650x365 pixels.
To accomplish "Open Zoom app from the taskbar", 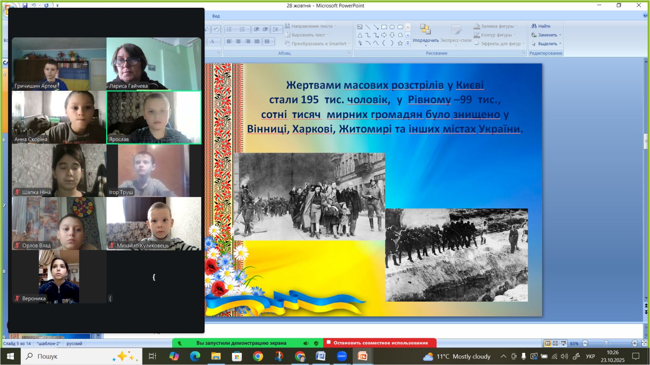I will (x=342, y=356).
